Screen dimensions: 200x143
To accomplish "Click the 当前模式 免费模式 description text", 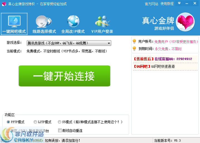I will tap(67, 51).
